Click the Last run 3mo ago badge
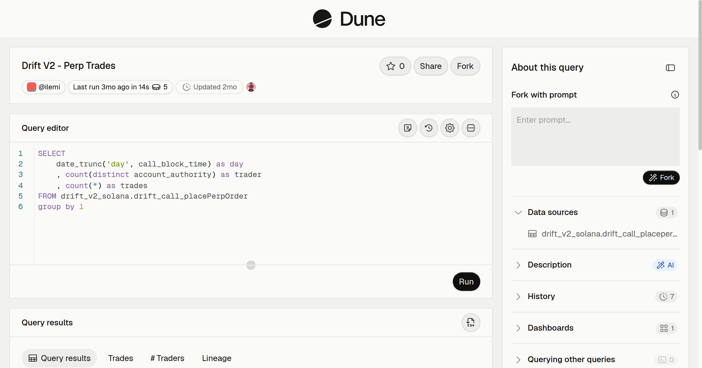The height and width of the screenshot is (368, 702). click(120, 87)
